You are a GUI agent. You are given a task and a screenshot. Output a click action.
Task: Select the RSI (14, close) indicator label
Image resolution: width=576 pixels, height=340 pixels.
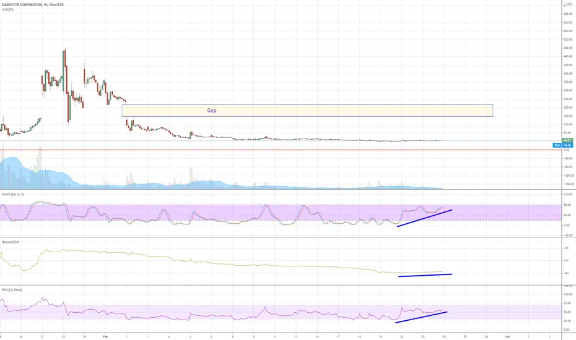click(x=12, y=290)
